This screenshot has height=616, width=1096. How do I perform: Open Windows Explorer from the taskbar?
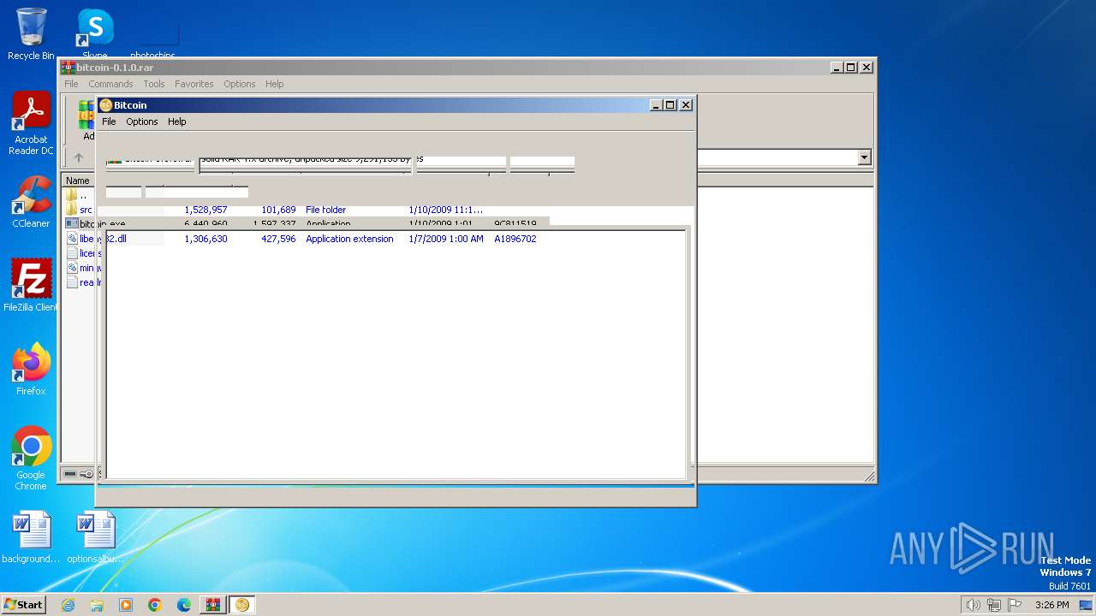97,605
